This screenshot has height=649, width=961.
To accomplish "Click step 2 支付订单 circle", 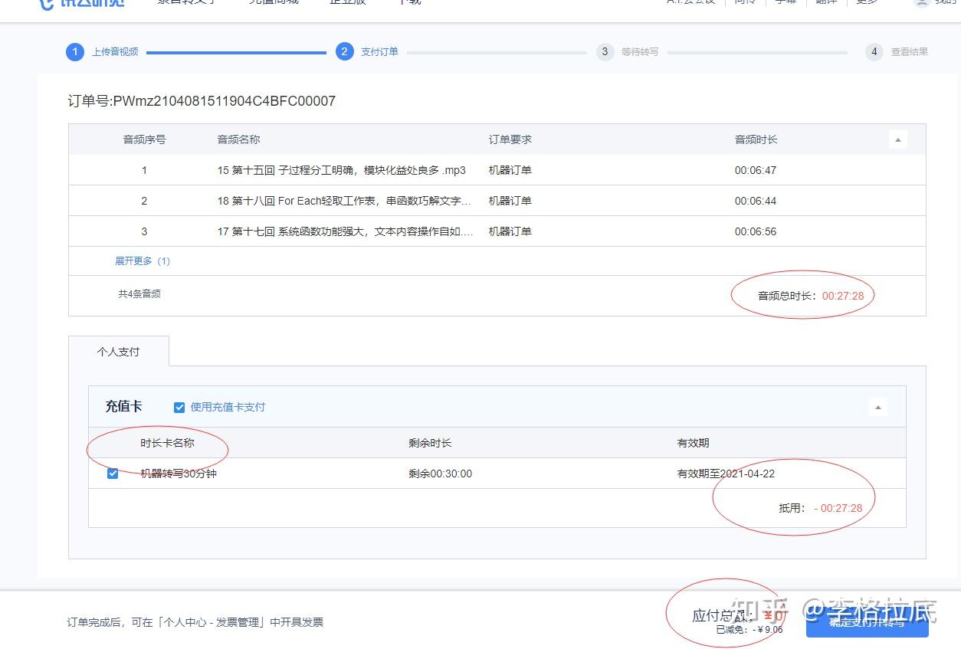I will 344,52.
